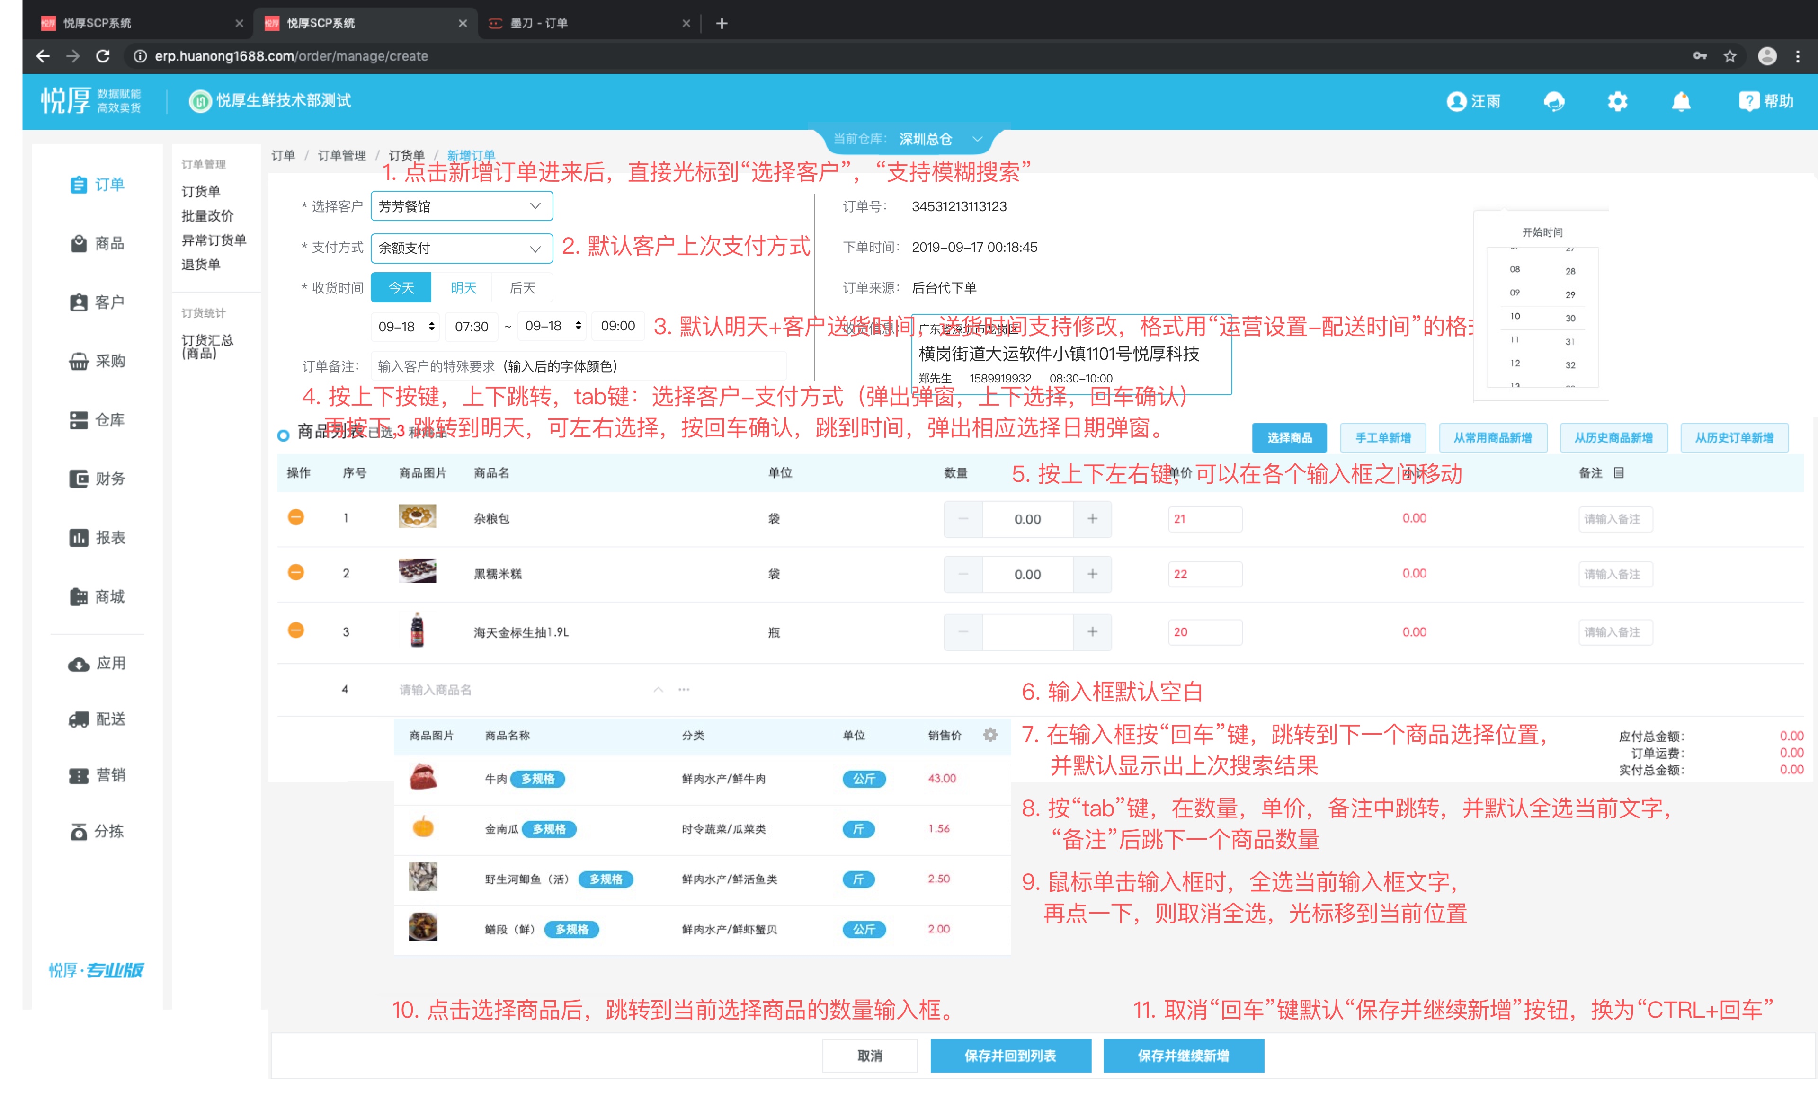Select 明天 delivery day option

point(463,288)
